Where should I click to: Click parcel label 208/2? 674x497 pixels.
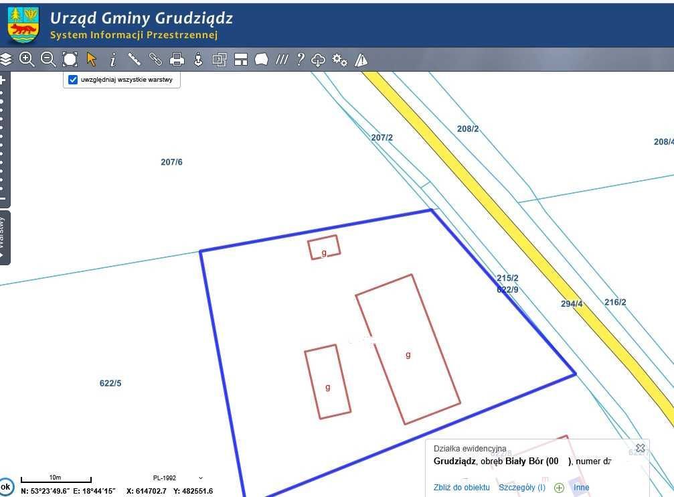pos(468,129)
